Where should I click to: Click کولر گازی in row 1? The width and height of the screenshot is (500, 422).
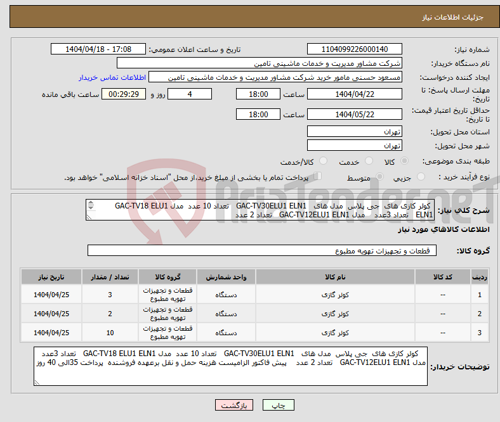pos(335,295)
